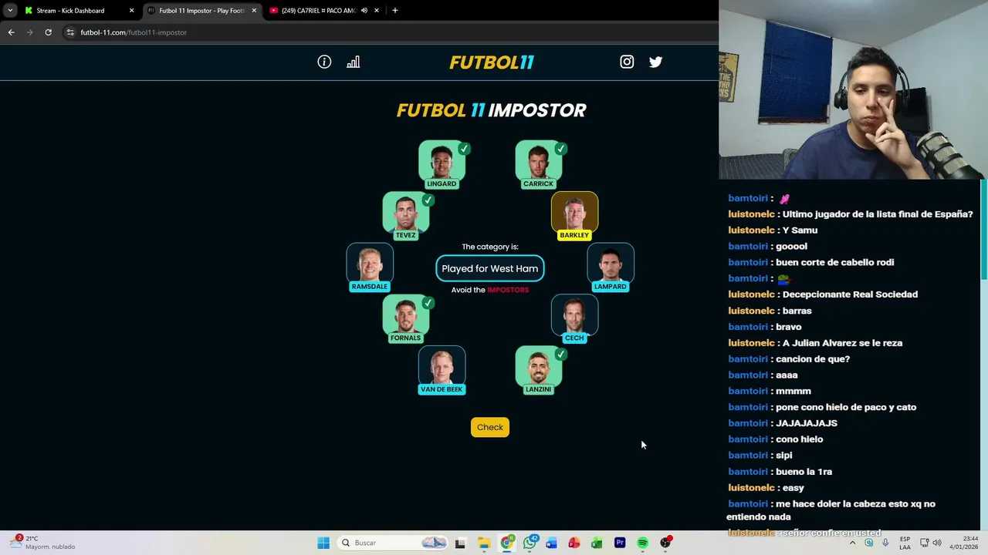
Task: View site information icon in address bar
Action: pos(70,32)
